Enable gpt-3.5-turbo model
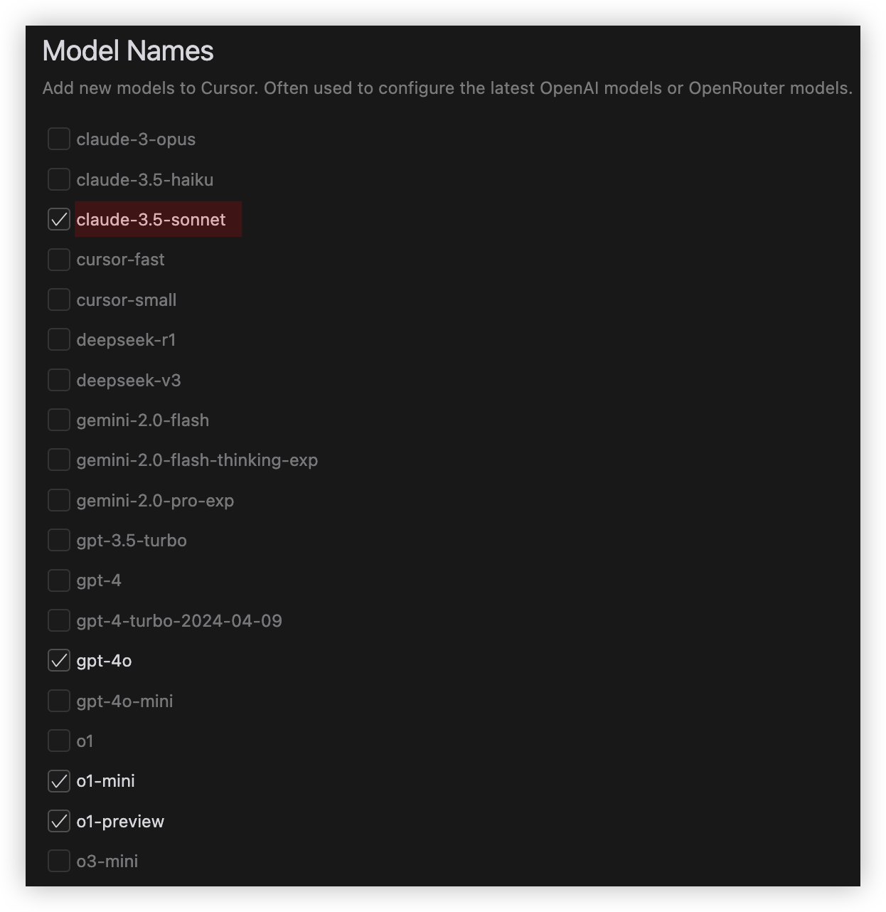 (59, 540)
